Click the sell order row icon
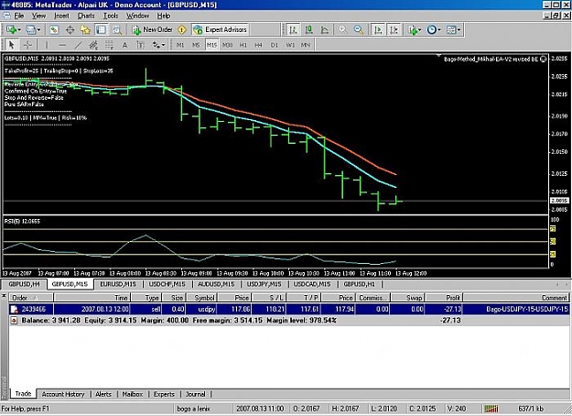Viewport: 572px width, 416px height. tap(14, 310)
